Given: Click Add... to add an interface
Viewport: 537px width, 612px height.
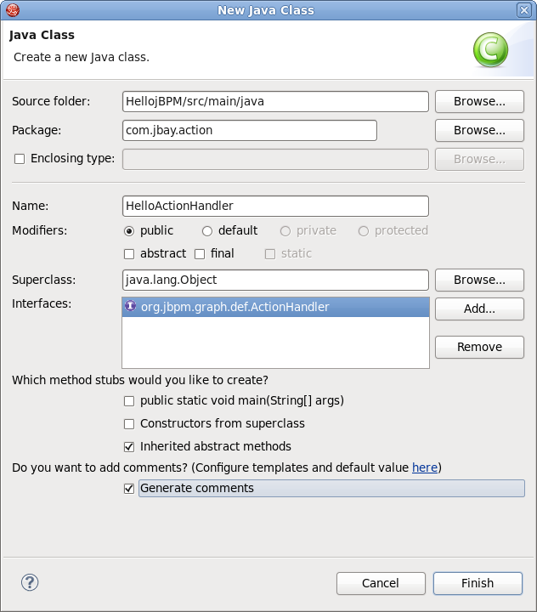Looking at the screenshot, I should coord(479,309).
